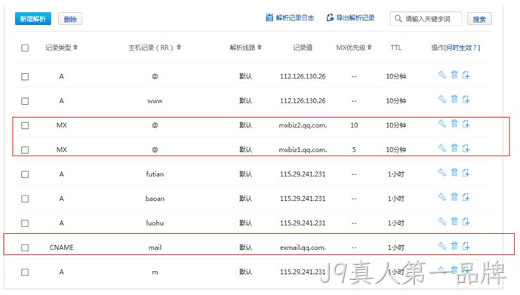
Task: Edit the www A record
Action: 442,99
